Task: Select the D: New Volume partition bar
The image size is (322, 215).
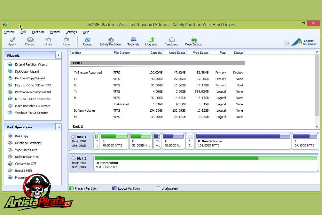Action: tap(243, 141)
